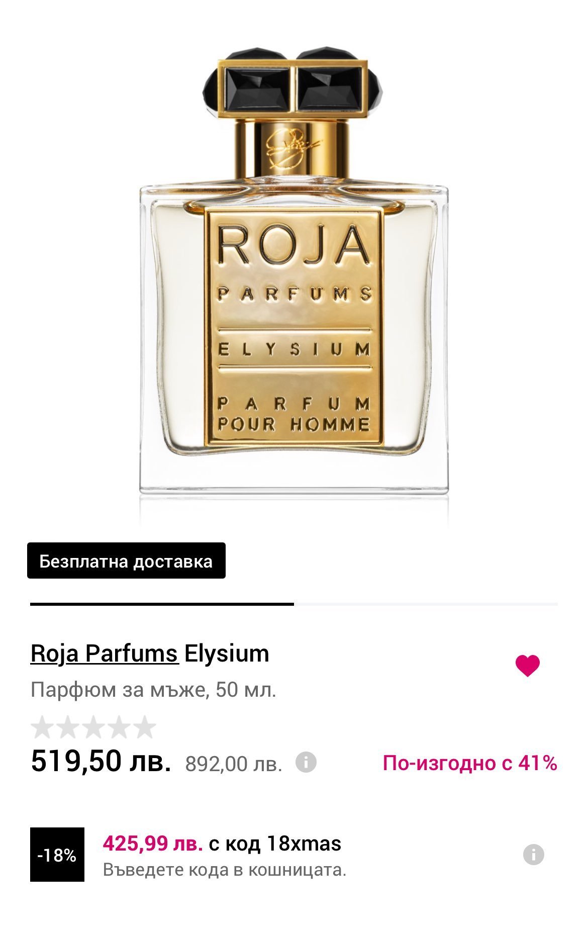Choose the fourth rating star

[x=120, y=727]
